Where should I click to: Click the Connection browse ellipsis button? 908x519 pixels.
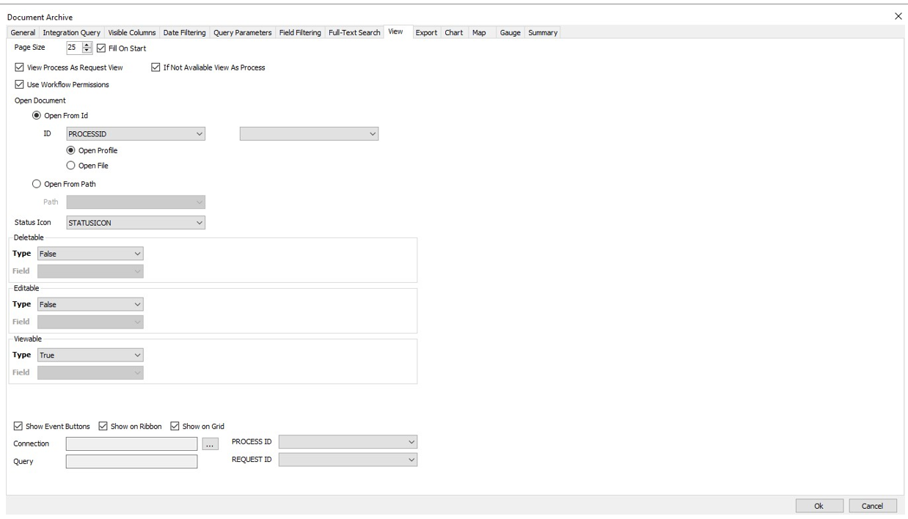[x=210, y=443]
